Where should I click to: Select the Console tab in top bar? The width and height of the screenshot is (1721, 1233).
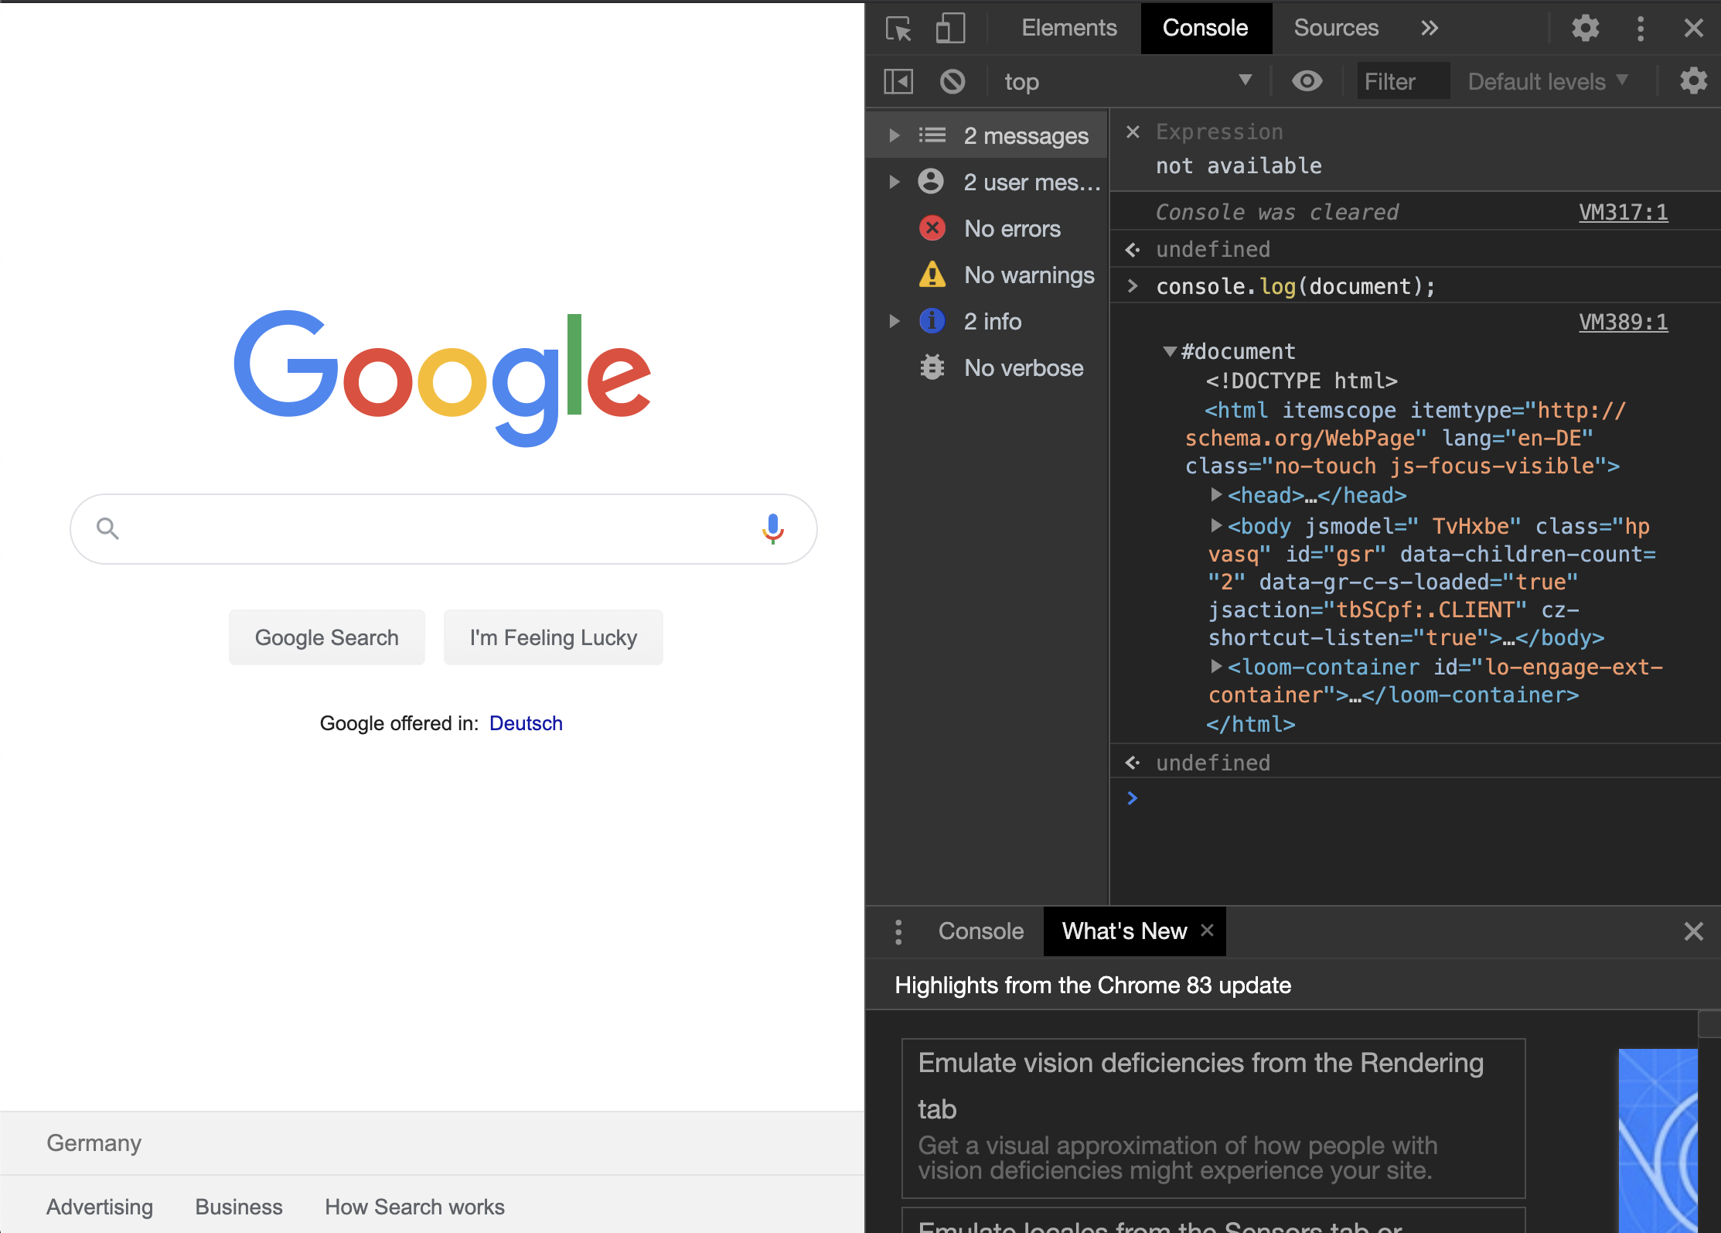tap(1205, 29)
